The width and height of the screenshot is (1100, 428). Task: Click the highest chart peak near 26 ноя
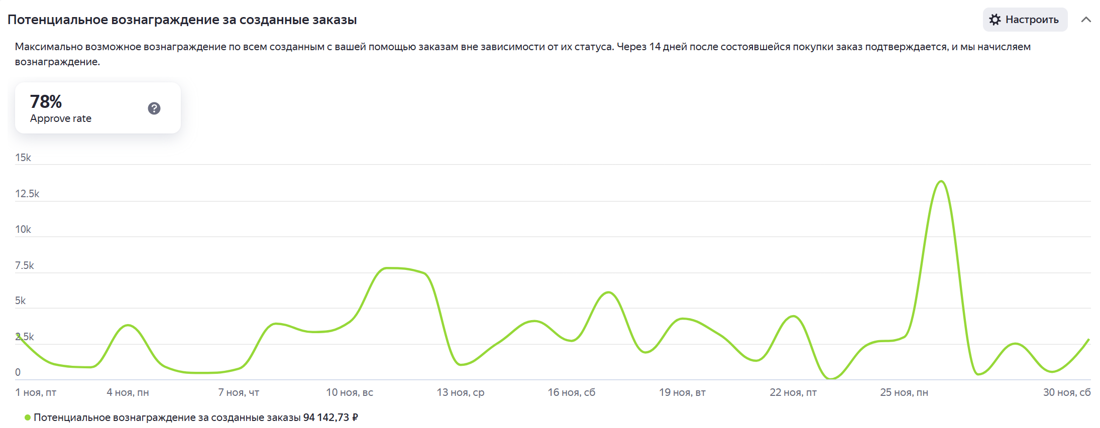(x=941, y=182)
